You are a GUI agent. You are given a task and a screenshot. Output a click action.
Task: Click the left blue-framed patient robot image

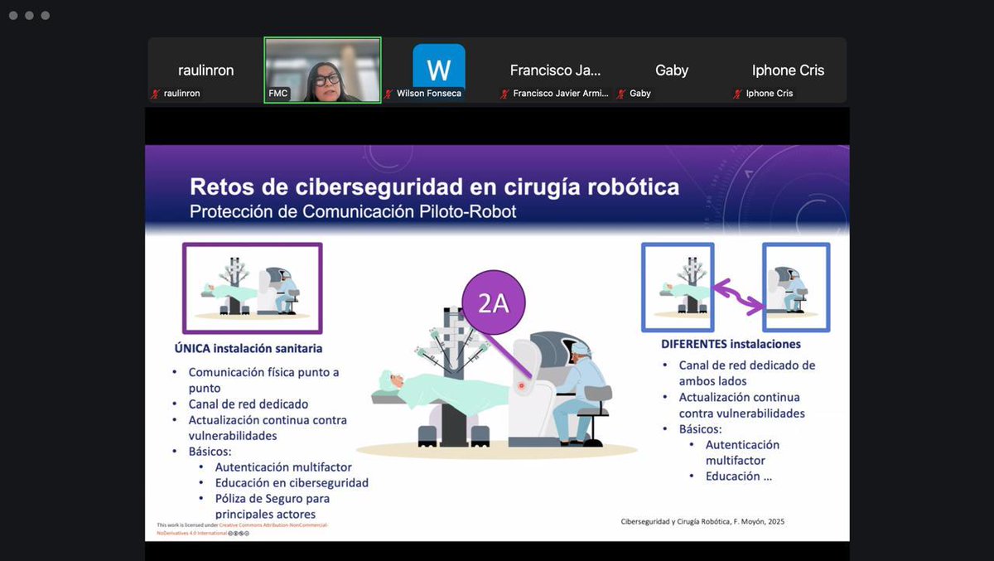(x=678, y=287)
